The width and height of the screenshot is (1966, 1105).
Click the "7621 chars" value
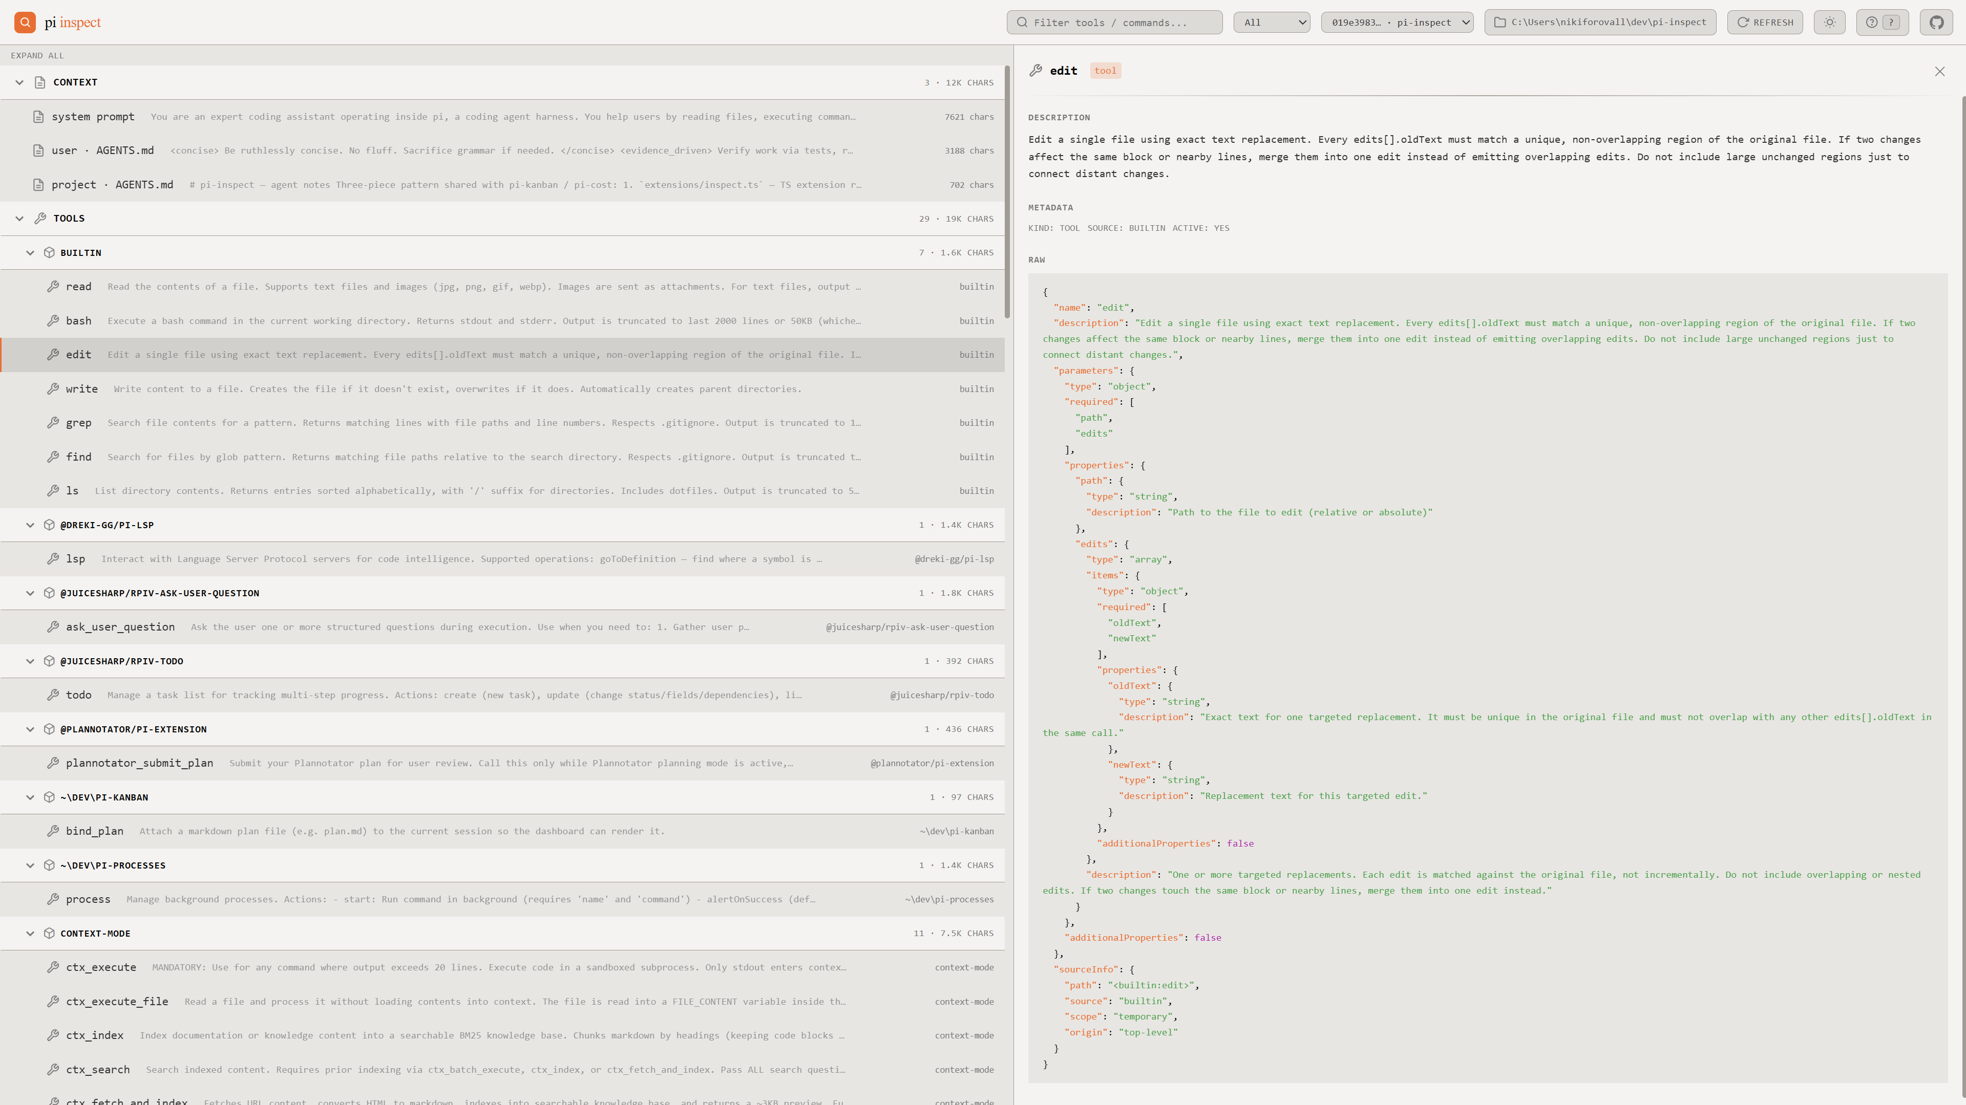coord(968,117)
